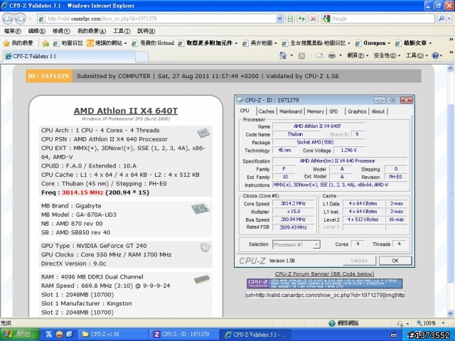Open the 網頁(P) command bar menu
The height and width of the screenshot is (341, 455).
click(x=358, y=55)
